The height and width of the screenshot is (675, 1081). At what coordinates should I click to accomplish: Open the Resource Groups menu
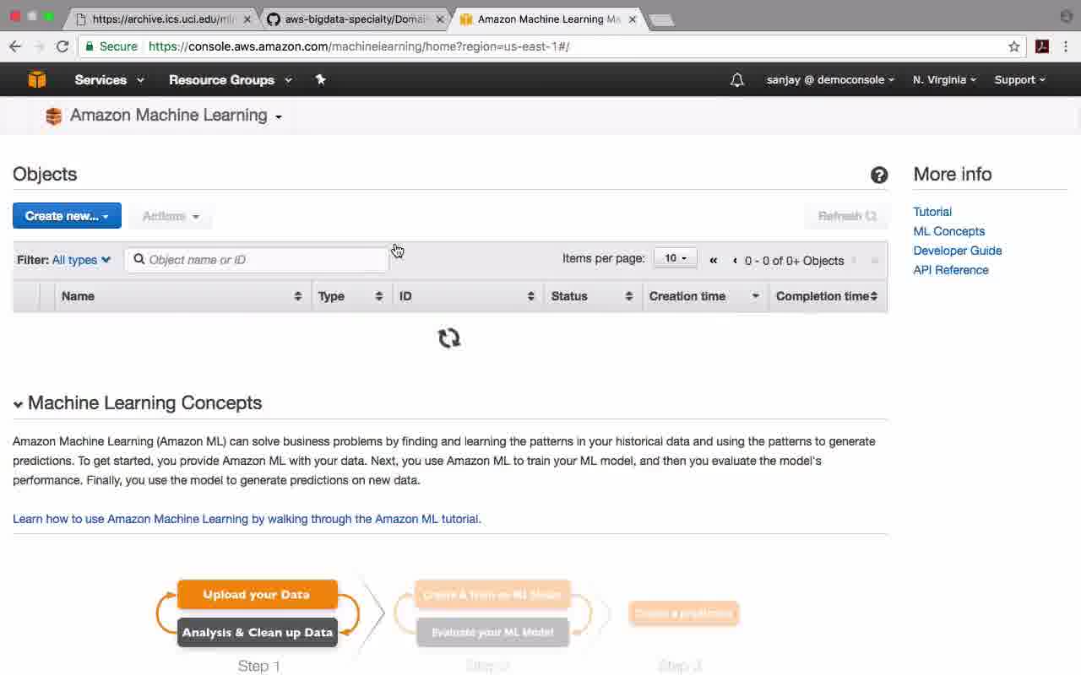click(231, 80)
